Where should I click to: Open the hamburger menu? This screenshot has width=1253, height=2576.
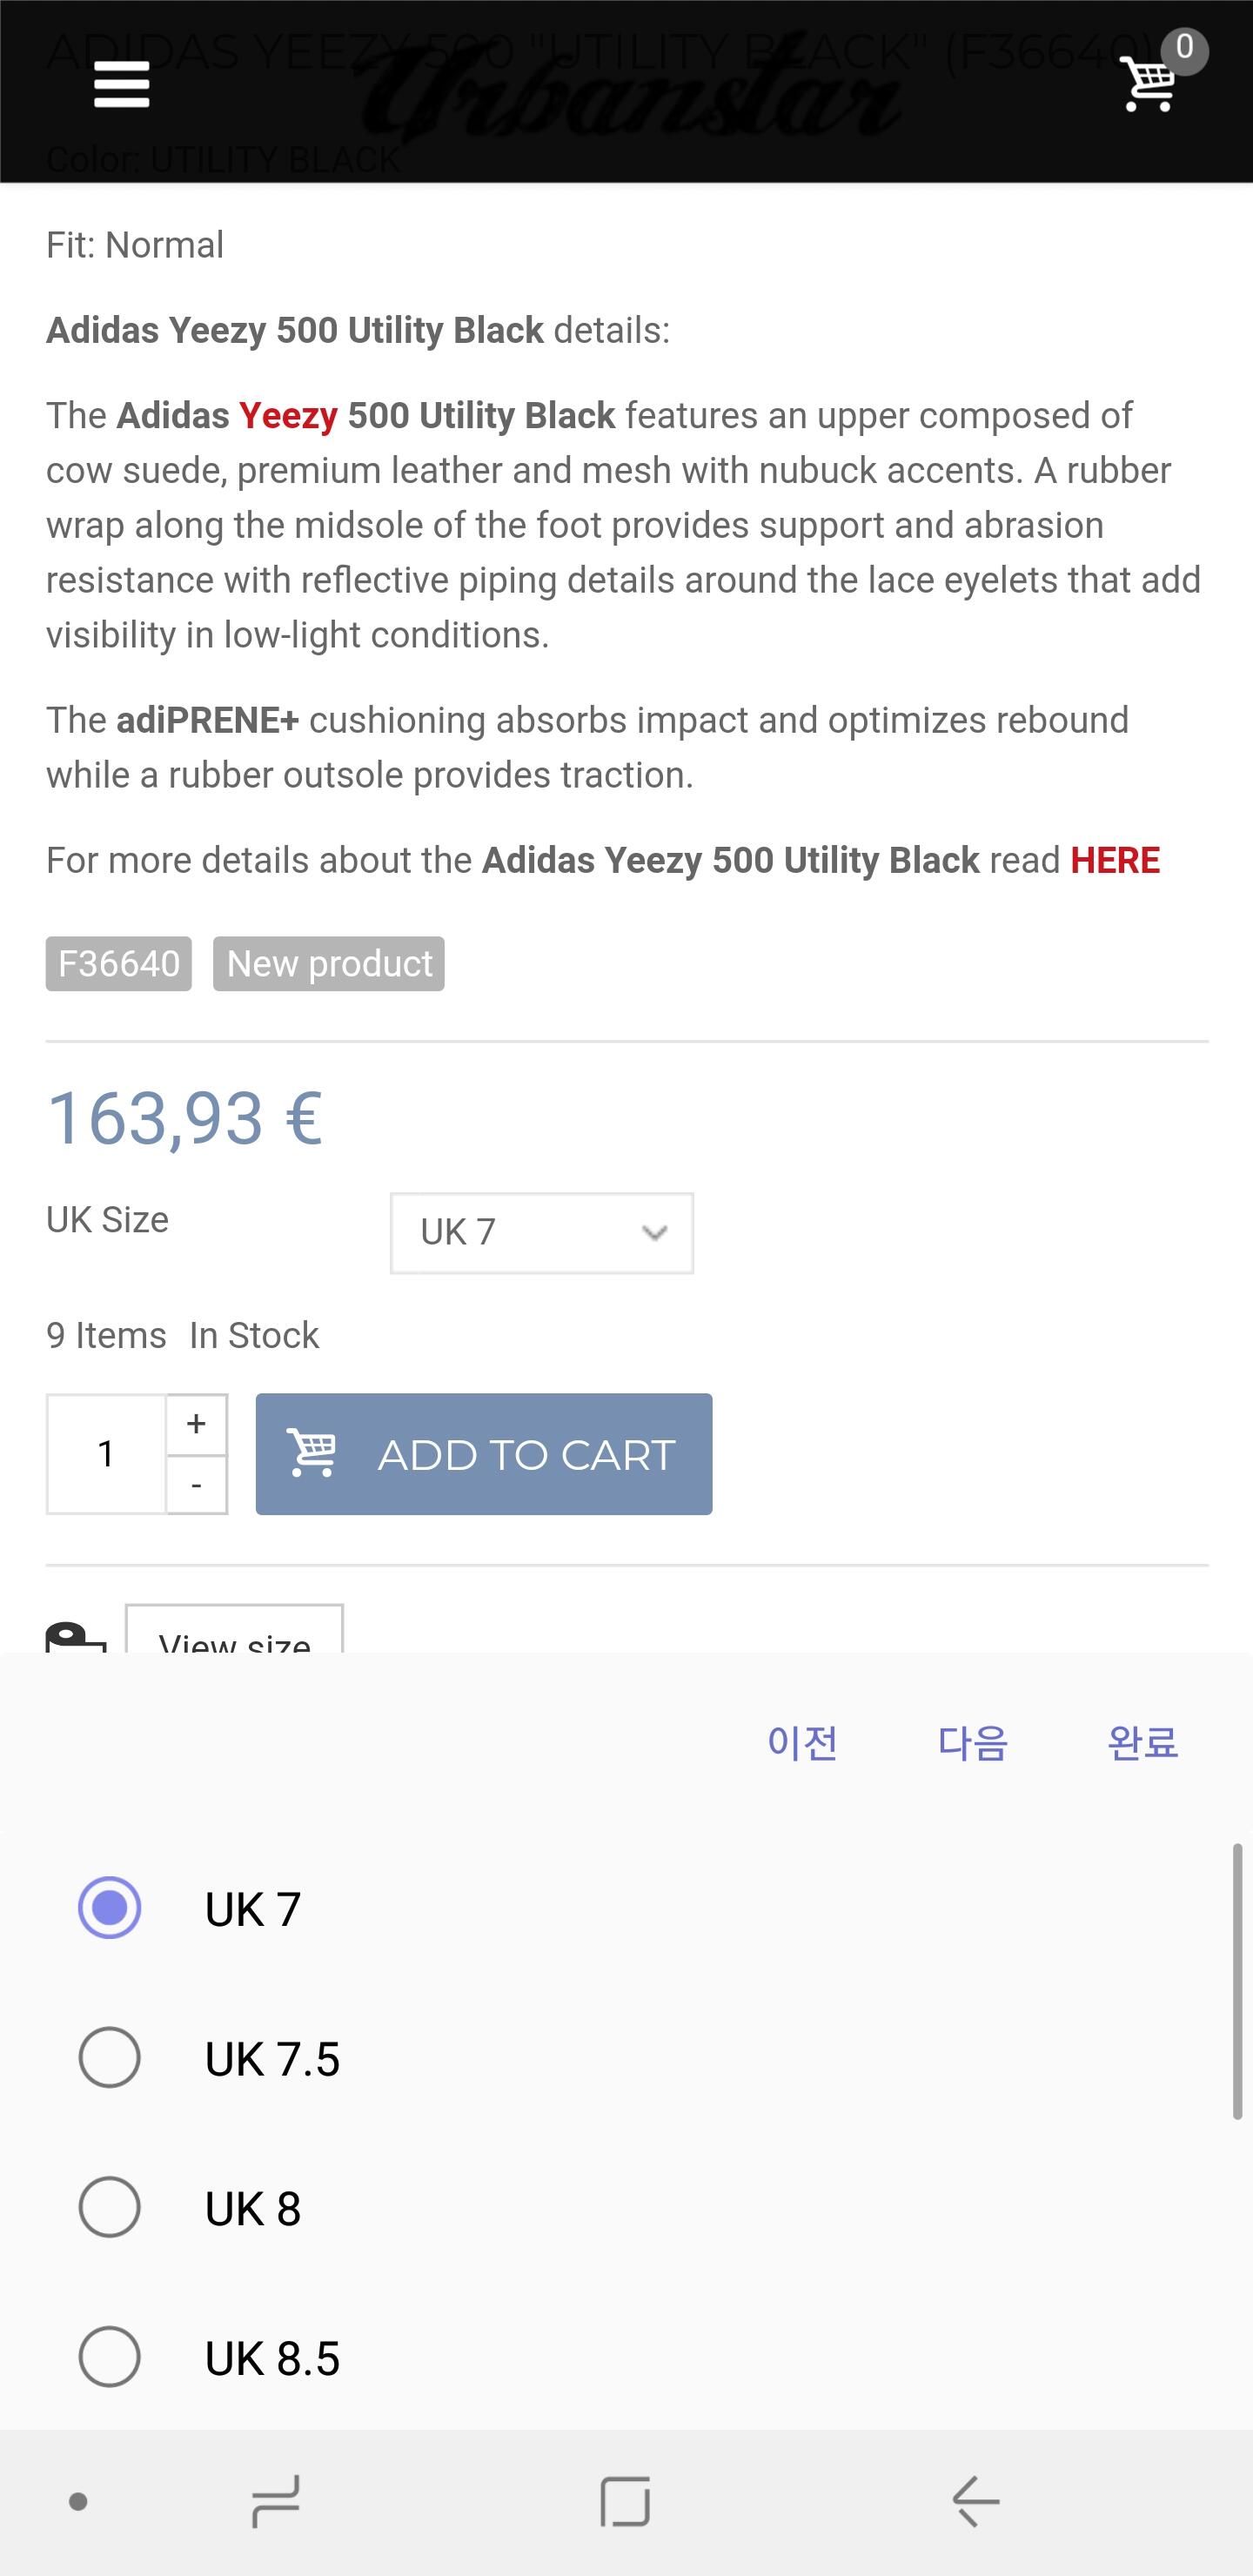coord(121,85)
